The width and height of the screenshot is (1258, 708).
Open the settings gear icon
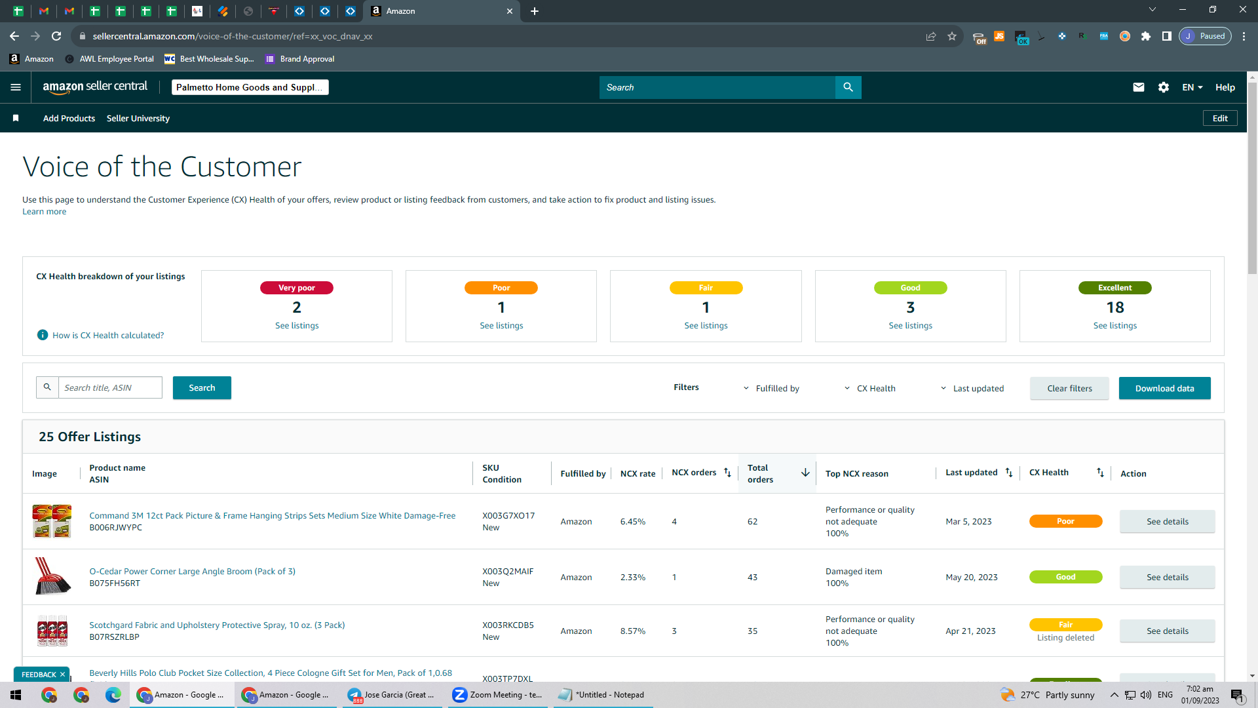pos(1164,87)
